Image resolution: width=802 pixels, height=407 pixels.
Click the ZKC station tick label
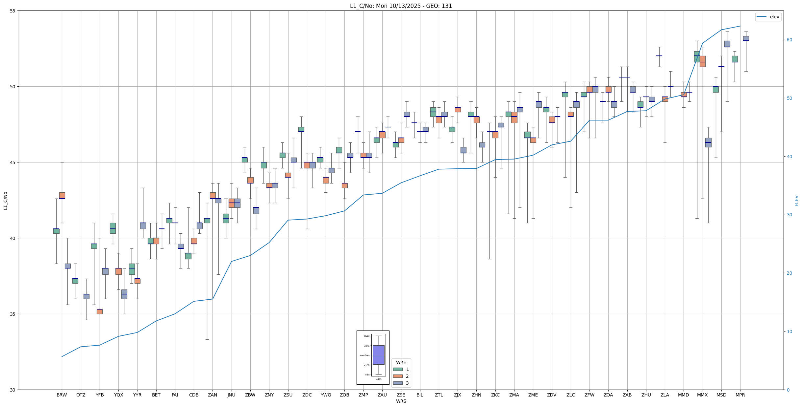pyautogui.click(x=495, y=395)
